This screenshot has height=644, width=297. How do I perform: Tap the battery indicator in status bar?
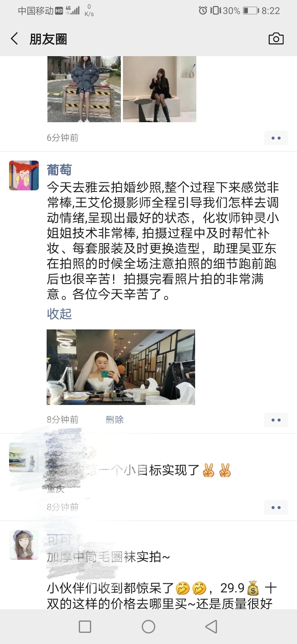coord(251,11)
